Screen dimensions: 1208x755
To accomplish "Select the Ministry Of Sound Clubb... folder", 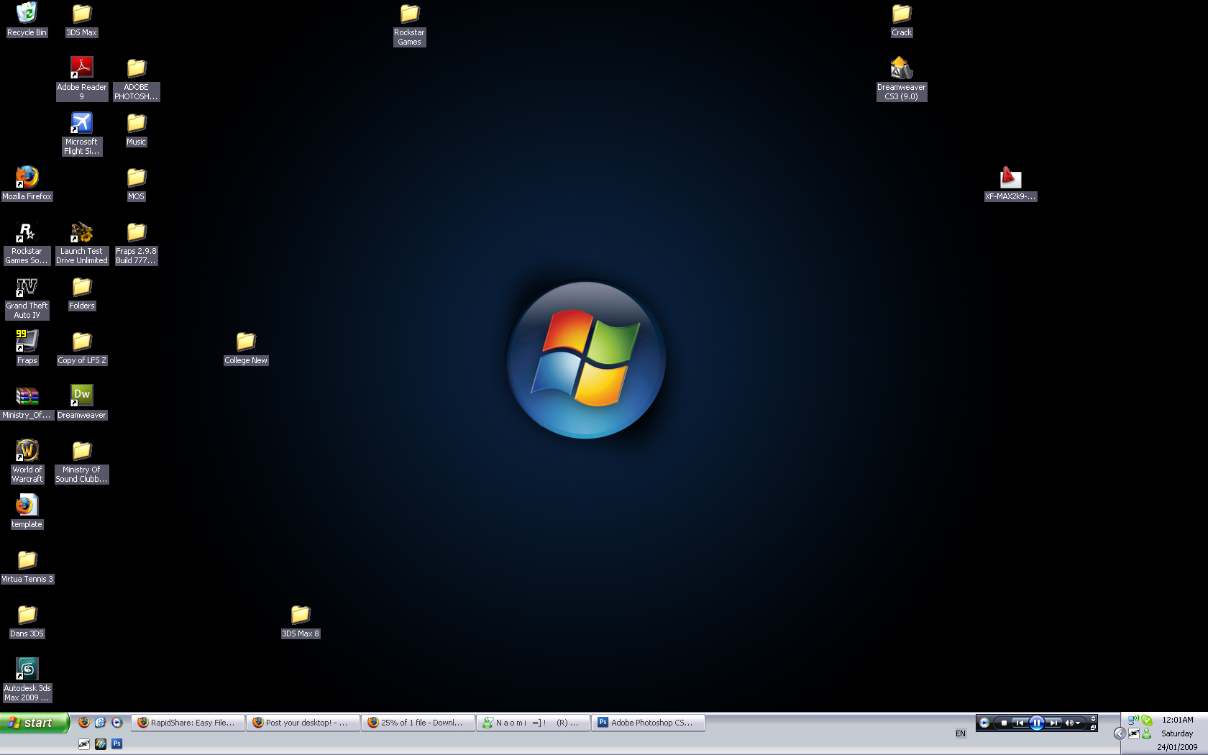I will (x=82, y=462).
